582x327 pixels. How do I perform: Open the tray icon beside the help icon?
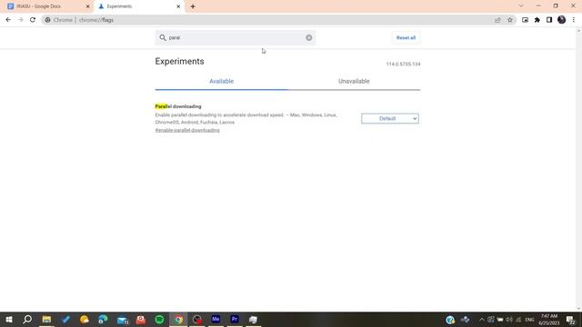[465, 320]
